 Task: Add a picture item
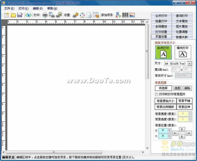coord(132,15)
